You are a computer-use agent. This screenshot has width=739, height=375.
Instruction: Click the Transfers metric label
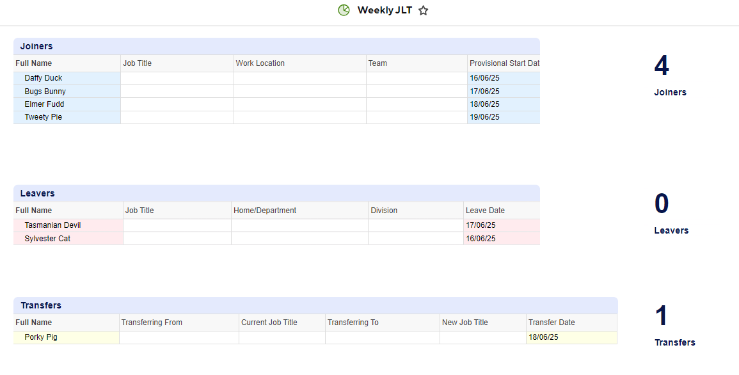click(675, 342)
